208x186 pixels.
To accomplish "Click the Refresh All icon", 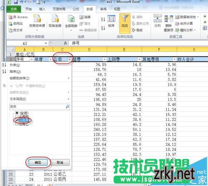I will [x=71, y=19].
